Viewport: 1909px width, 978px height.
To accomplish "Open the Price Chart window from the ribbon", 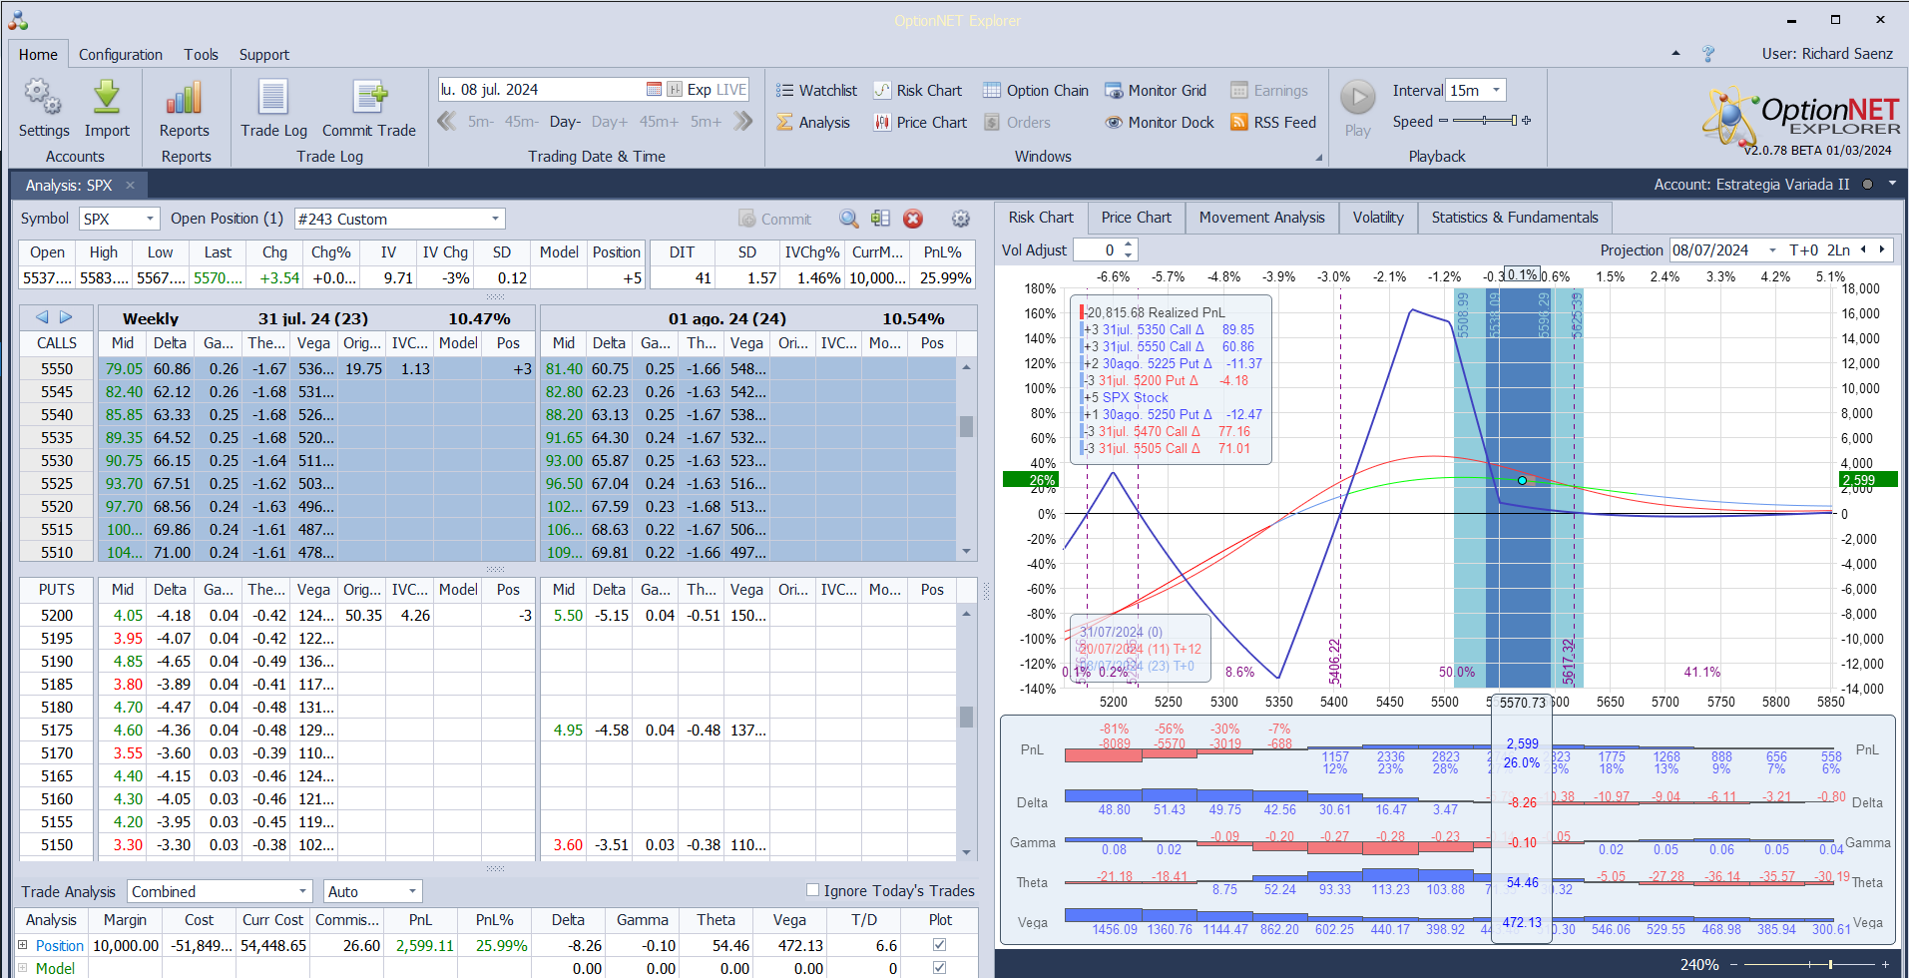I will (x=920, y=123).
